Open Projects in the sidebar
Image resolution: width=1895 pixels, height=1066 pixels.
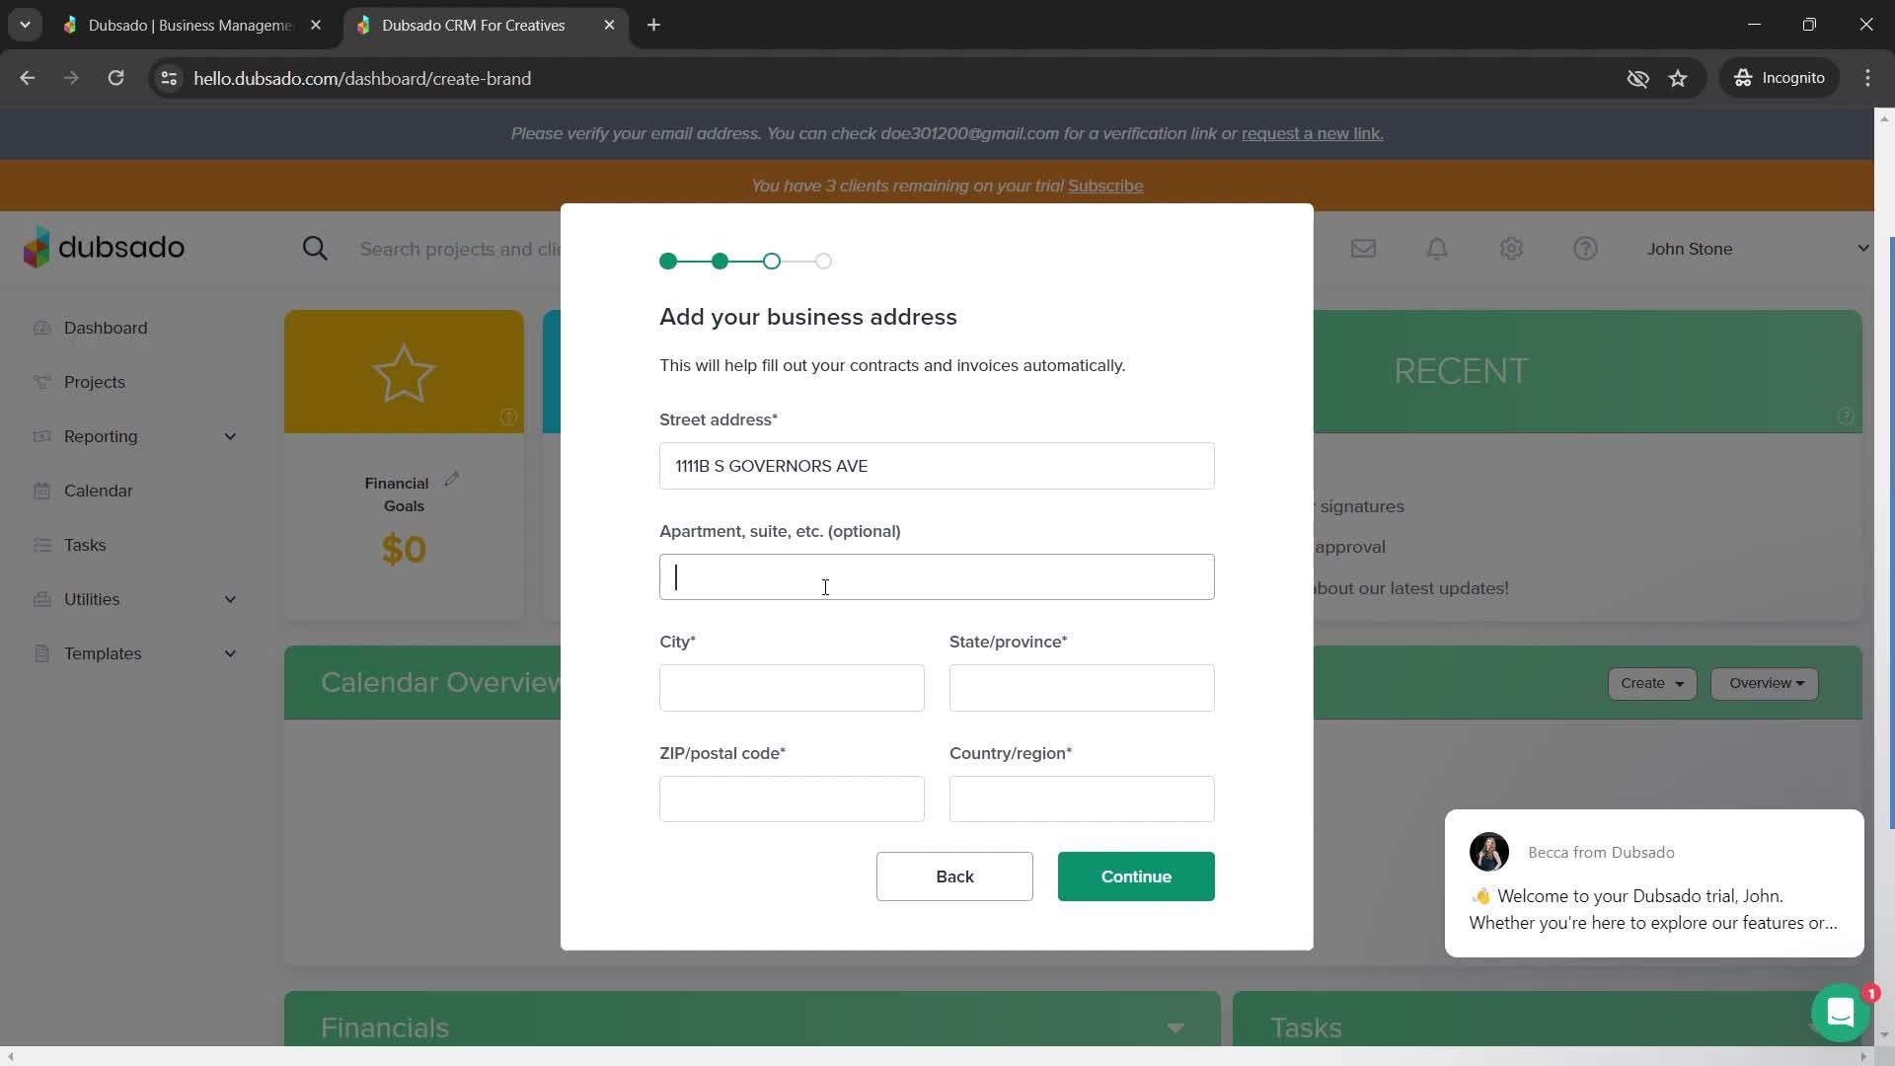point(94,382)
